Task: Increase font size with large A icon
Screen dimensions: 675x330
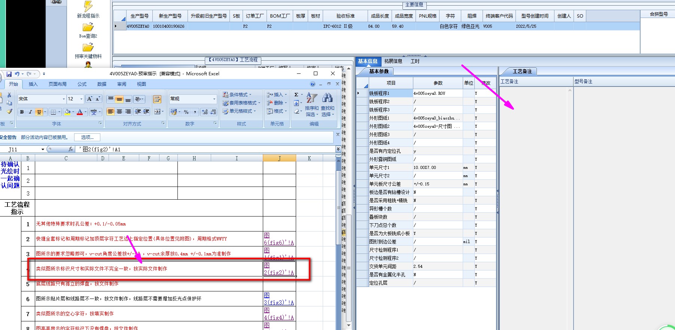Action: click(89, 99)
